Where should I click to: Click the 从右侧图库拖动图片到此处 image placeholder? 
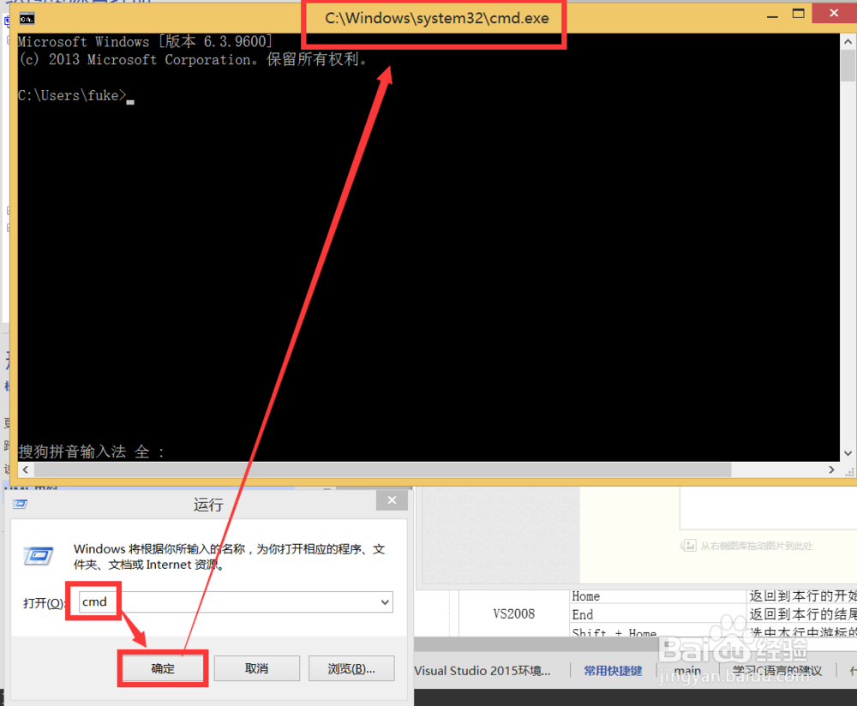[746, 545]
